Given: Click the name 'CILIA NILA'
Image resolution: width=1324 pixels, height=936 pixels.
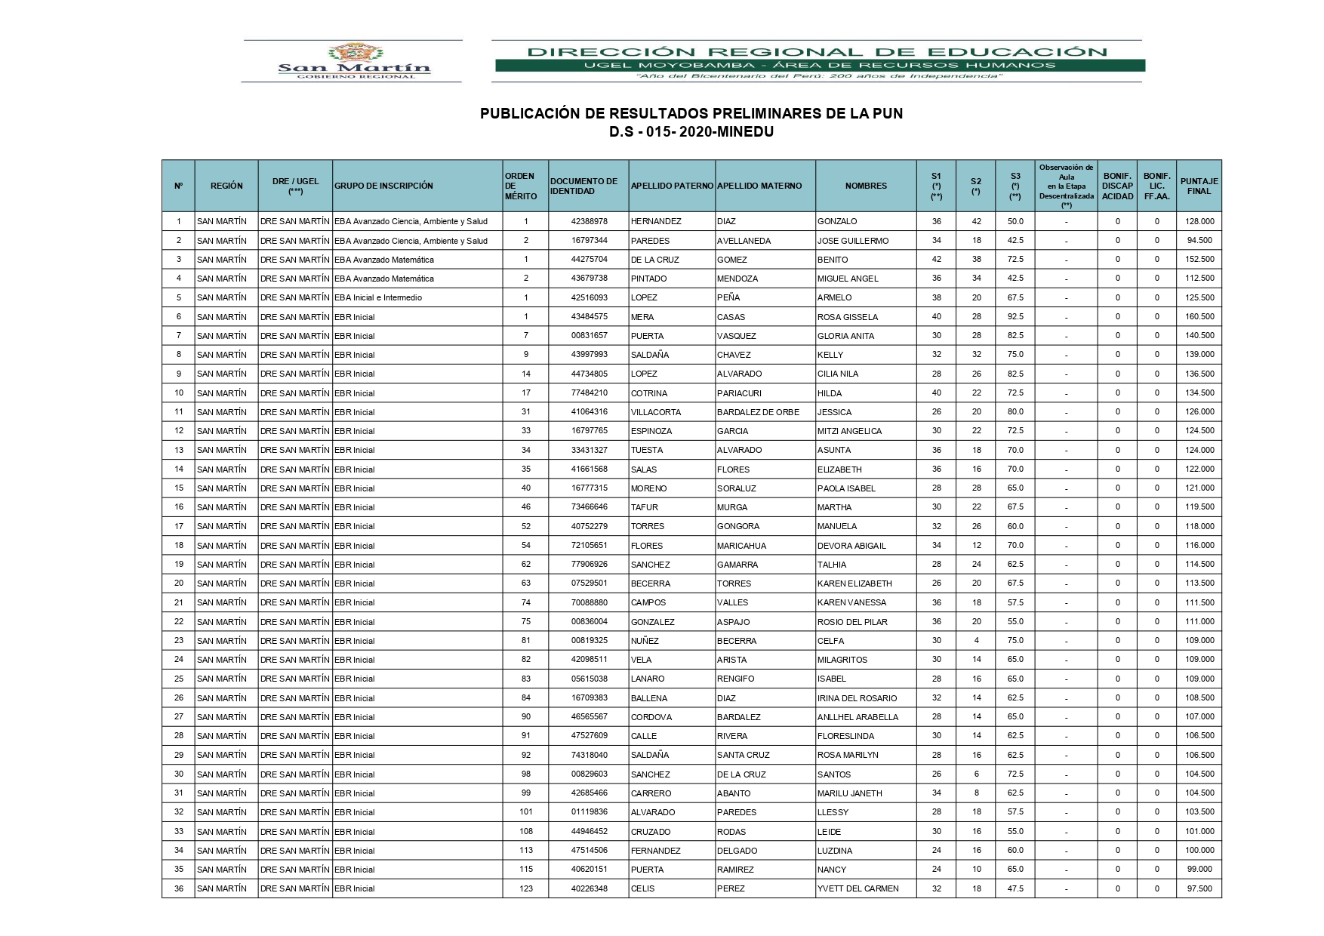Looking at the screenshot, I should pos(838,374).
